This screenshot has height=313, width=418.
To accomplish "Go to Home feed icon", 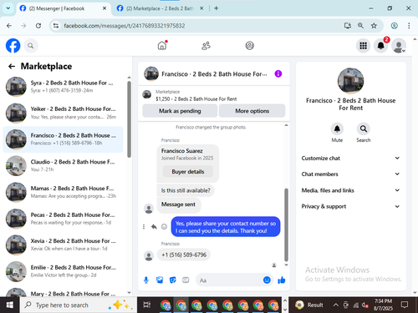I will click(162, 46).
